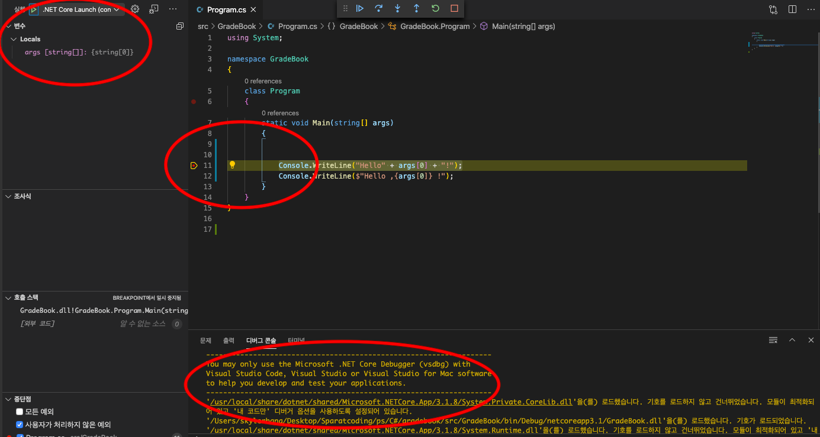Select the [외부 코드] stack frame
This screenshot has height=437, width=820.
(95, 323)
